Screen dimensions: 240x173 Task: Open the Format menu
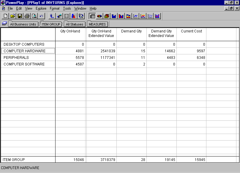55,8
